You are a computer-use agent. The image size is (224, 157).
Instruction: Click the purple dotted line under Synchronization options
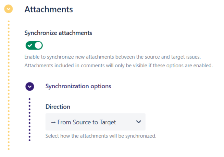coord(30,120)
